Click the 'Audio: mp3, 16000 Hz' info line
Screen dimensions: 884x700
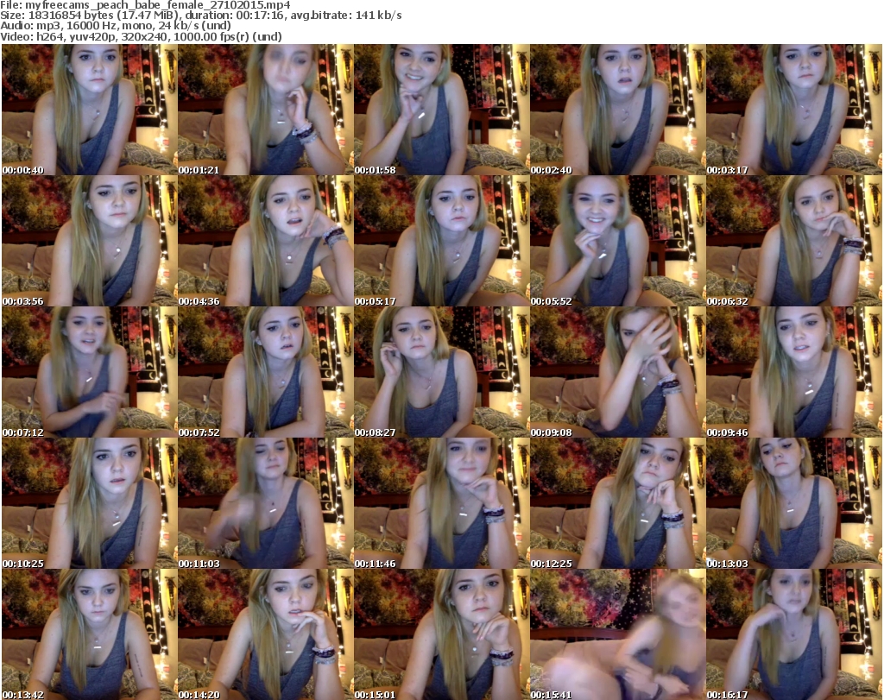coord(116,26)
